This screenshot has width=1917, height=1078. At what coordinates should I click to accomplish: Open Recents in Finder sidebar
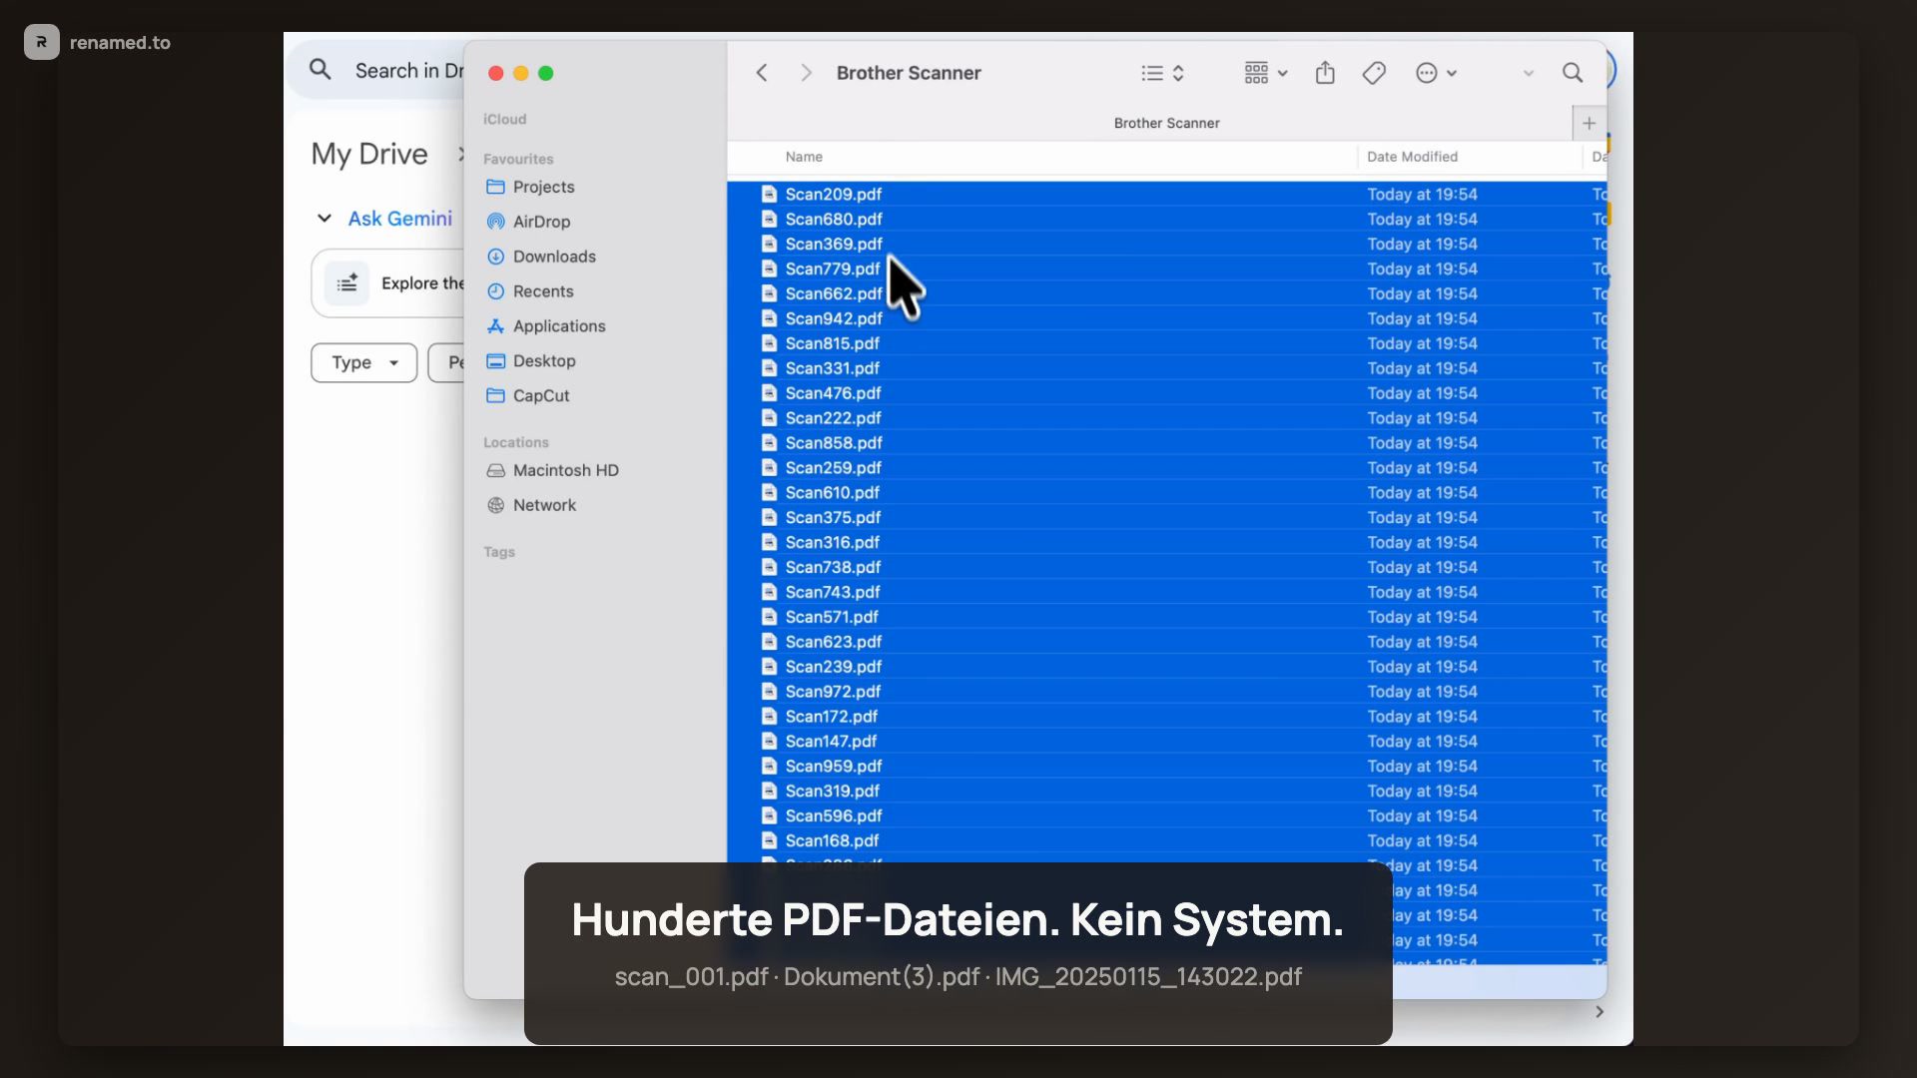coord(529,291)
